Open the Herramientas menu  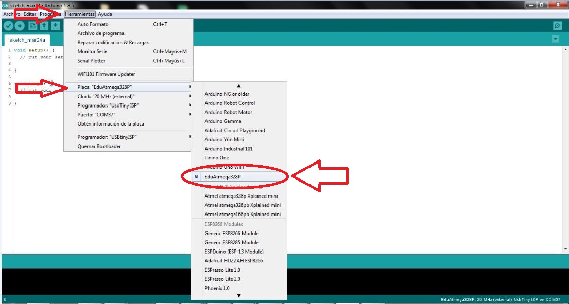tap(80, 14)
